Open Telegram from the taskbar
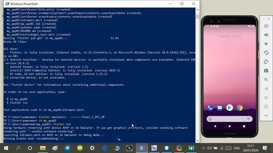 click(67, 148)
